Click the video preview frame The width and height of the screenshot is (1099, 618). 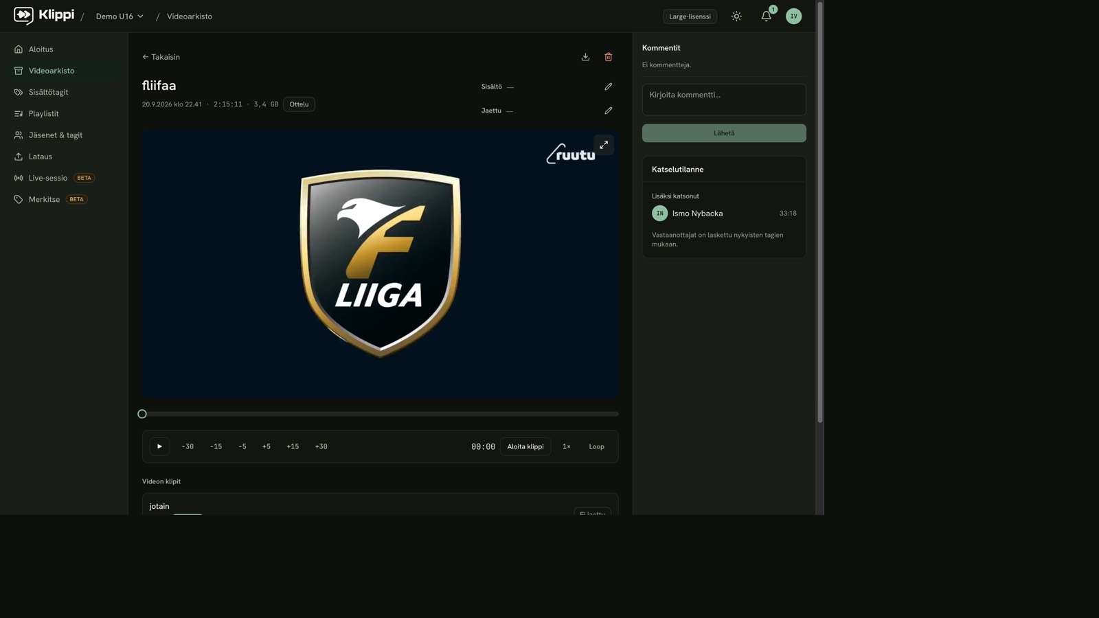(381, 264)
